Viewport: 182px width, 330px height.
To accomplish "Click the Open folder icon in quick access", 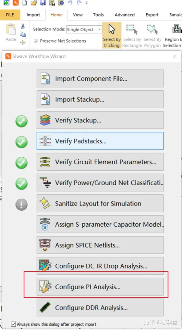I will click(34, 3).
